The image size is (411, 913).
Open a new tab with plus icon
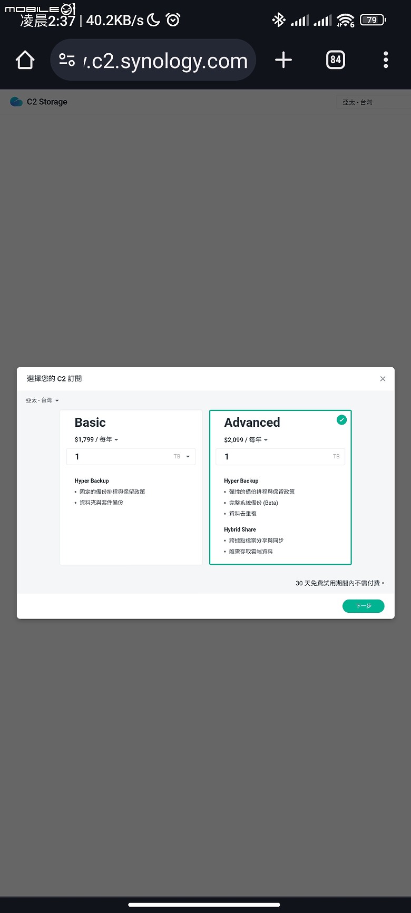(283, 60)
